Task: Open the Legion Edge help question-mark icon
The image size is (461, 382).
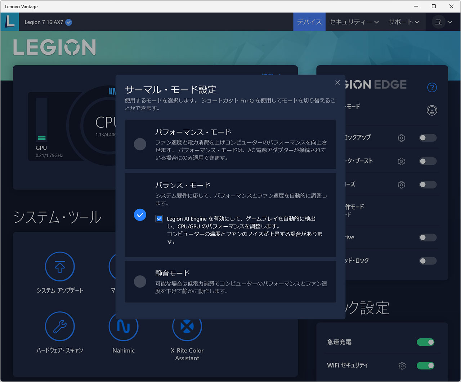Action: pos(432,88)
